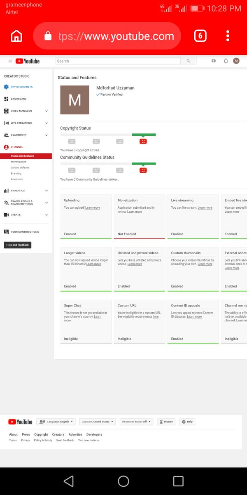This screenshot has width=247, height=495.
Task: Click the Test new features footer link
Action: coord(89,440)
